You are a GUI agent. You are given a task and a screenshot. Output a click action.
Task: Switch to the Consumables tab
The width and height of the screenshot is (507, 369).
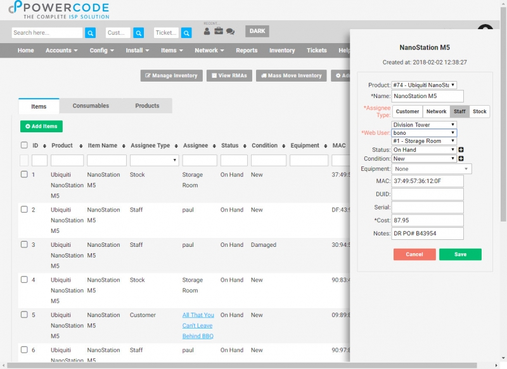point(91,106)
